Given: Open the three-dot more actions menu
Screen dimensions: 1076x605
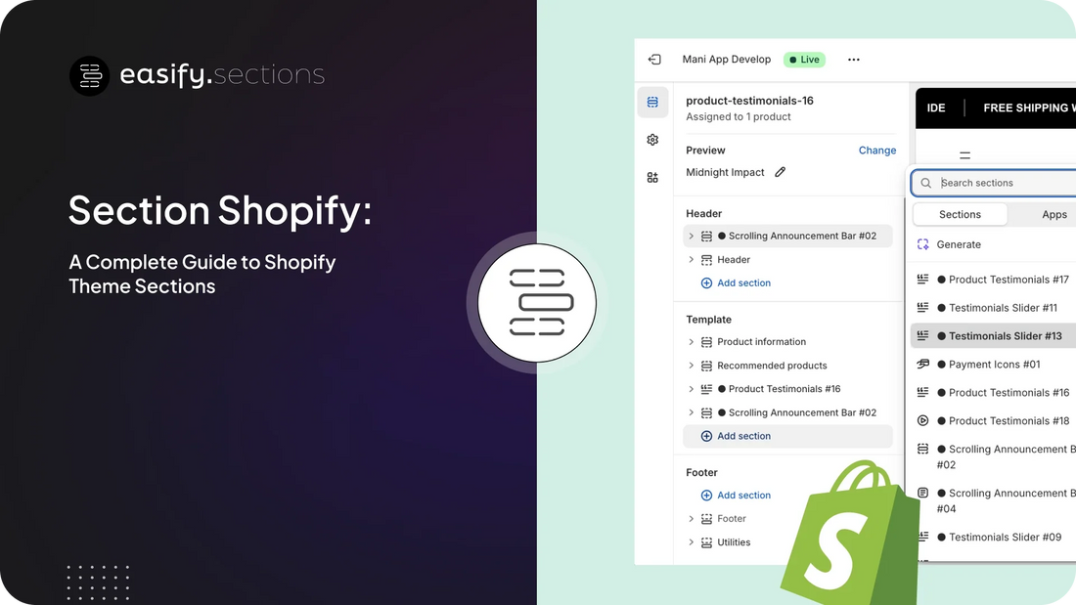Looking at the screenshot, I should click(854, 60).
